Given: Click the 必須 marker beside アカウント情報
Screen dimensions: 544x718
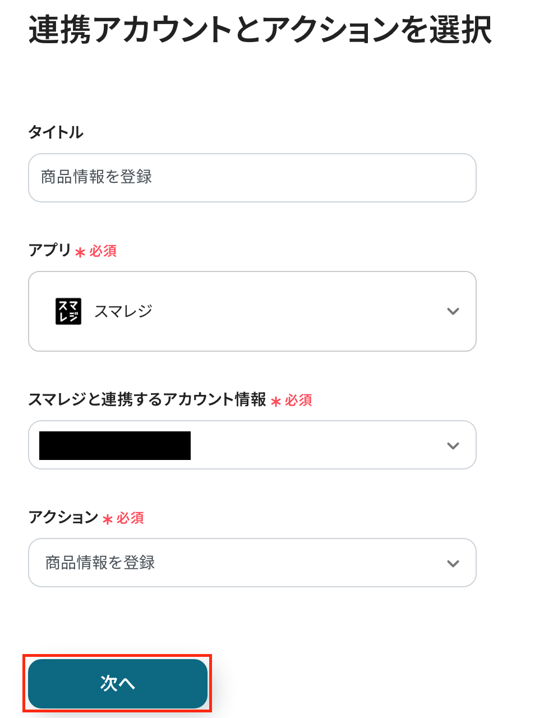Looking at the screenshot, I should (x=298, y=400).
